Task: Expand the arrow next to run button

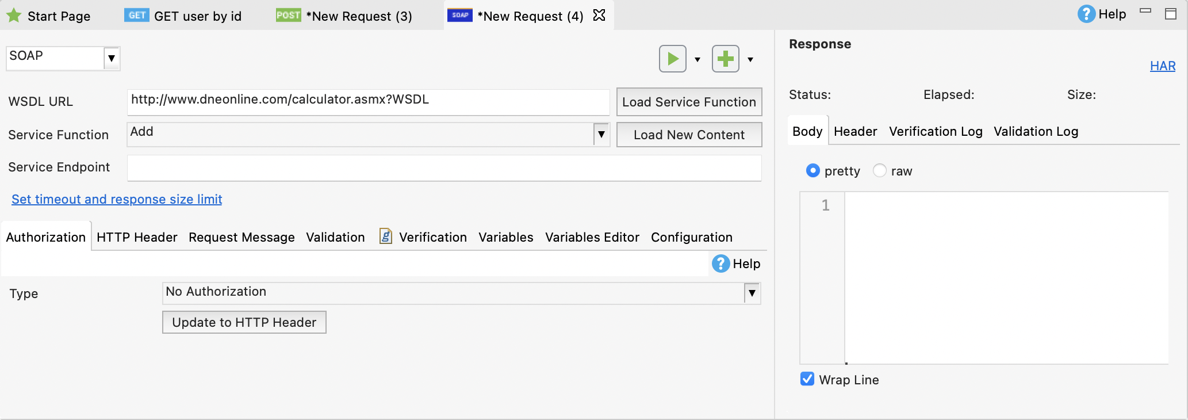Action: point(698,59)
